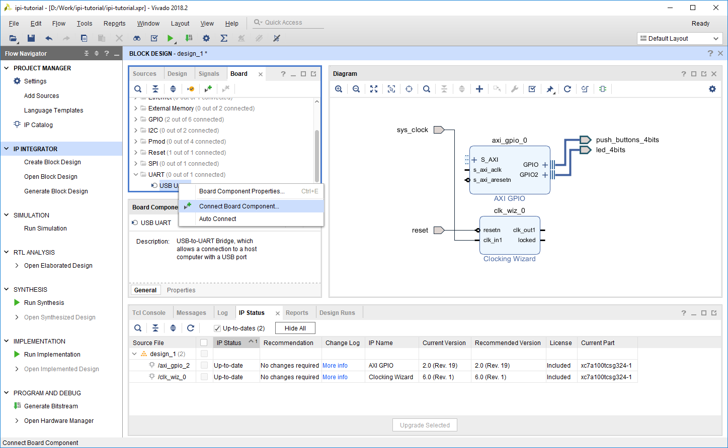
Task: Click the Sigma icon in the main toolbar
Action: pos(224,38)
